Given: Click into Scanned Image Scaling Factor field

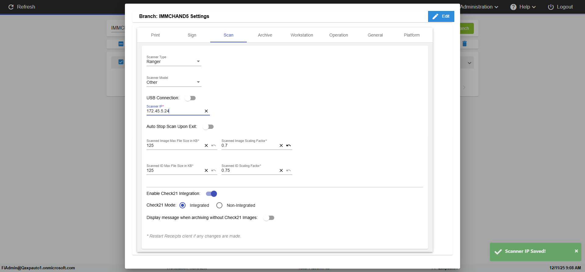Looking at the screenshot, I should click(x=248, y=146).
